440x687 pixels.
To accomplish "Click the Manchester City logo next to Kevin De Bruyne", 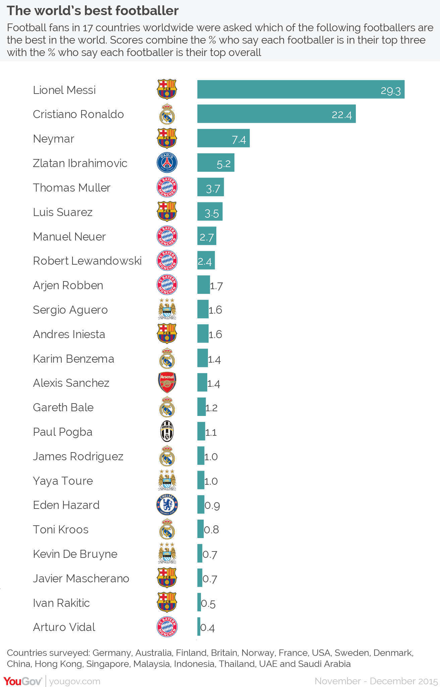I will (x=167, y=553).
